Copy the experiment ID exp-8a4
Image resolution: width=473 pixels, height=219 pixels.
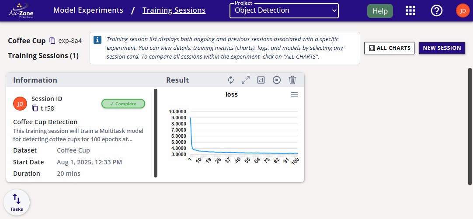pos(52,41)
